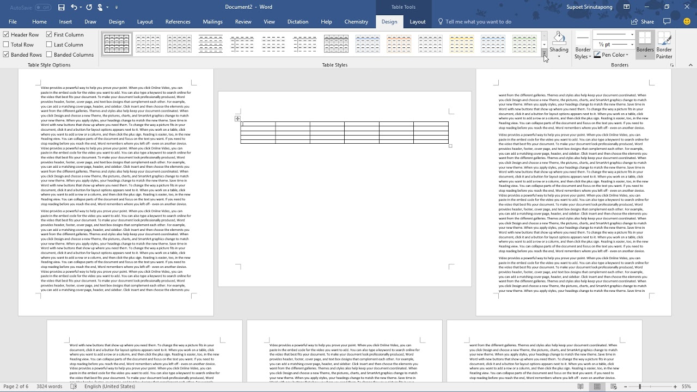
Task: Open the Comments icon near Share
Action: (668, 22)
